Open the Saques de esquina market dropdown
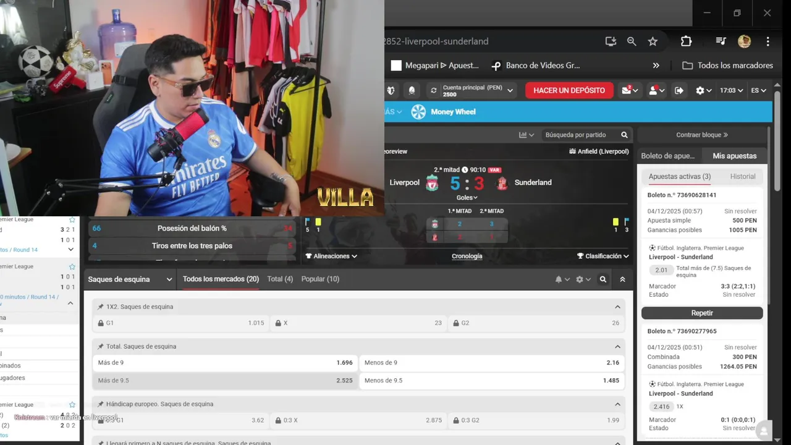 130,279
